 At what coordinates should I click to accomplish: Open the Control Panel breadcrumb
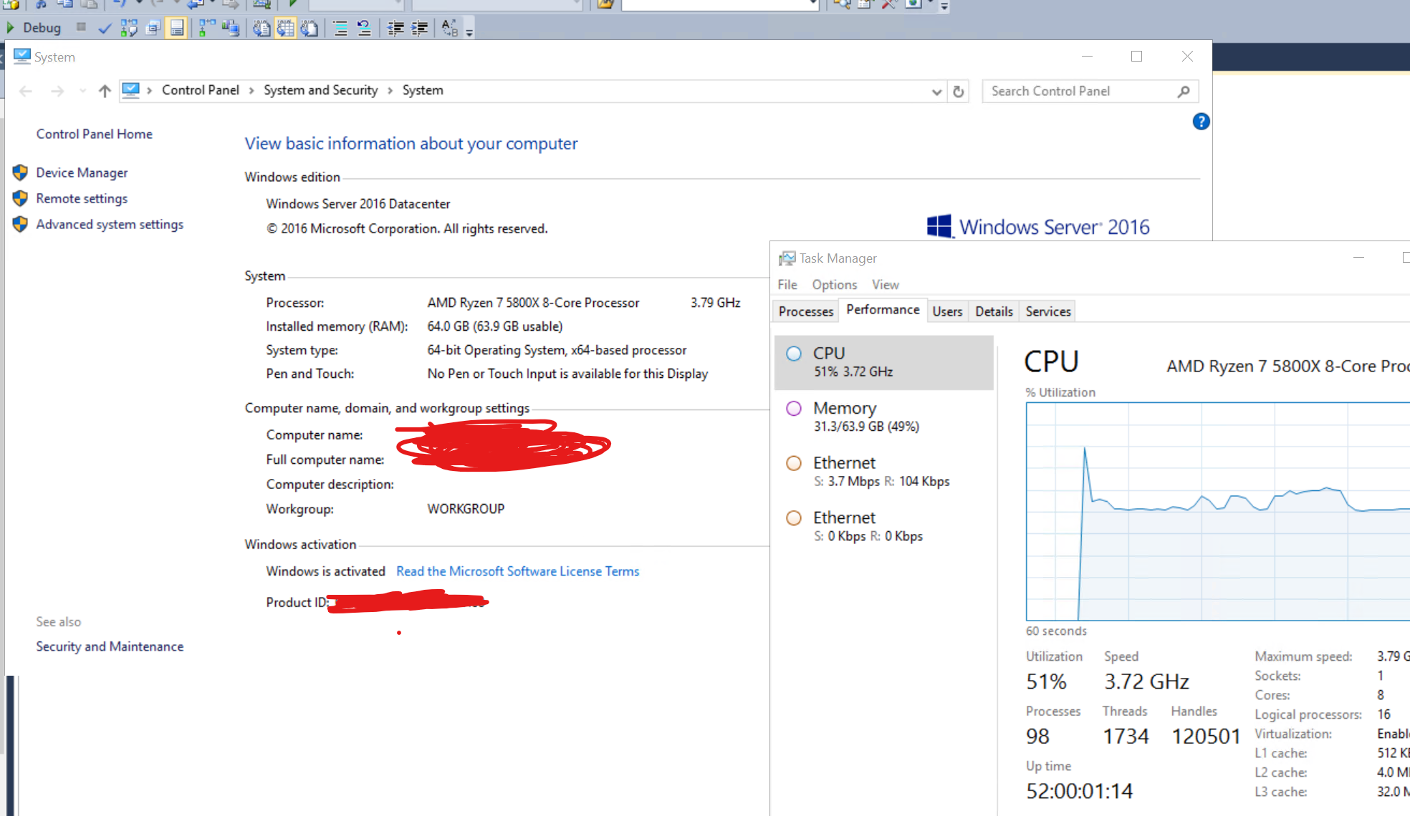pos(201,90)
